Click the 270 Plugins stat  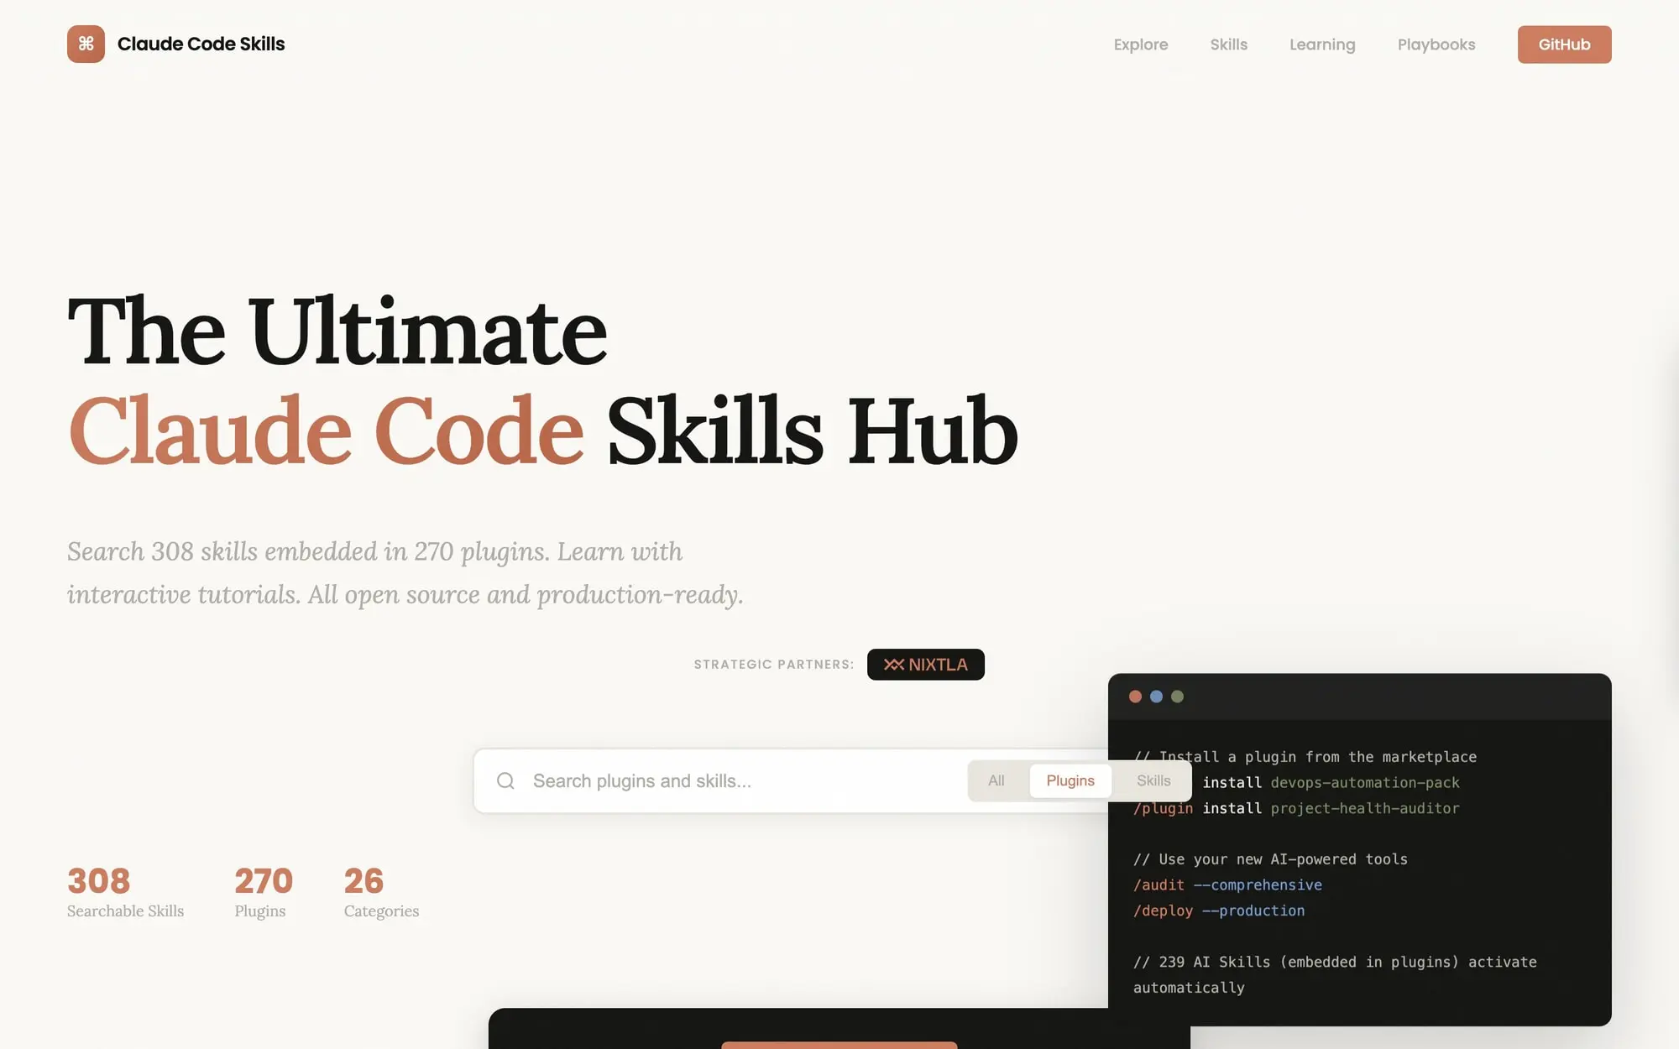263,893
